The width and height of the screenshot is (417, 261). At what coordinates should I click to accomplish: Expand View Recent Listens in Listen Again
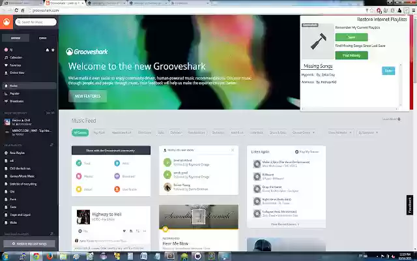coord(285,224)
